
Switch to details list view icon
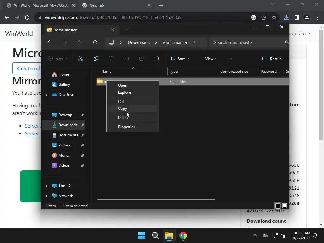(x=277, y=206)
